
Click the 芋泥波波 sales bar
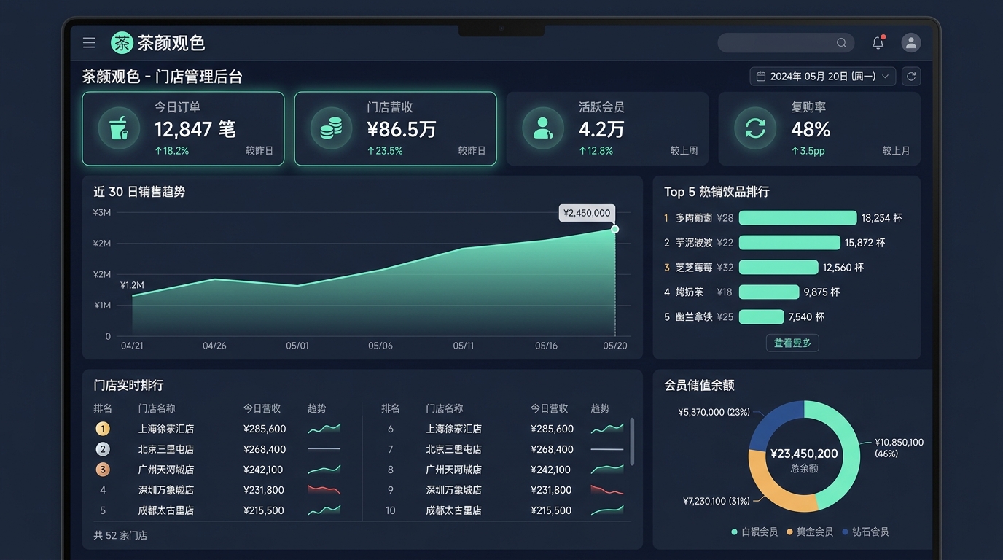789,242
